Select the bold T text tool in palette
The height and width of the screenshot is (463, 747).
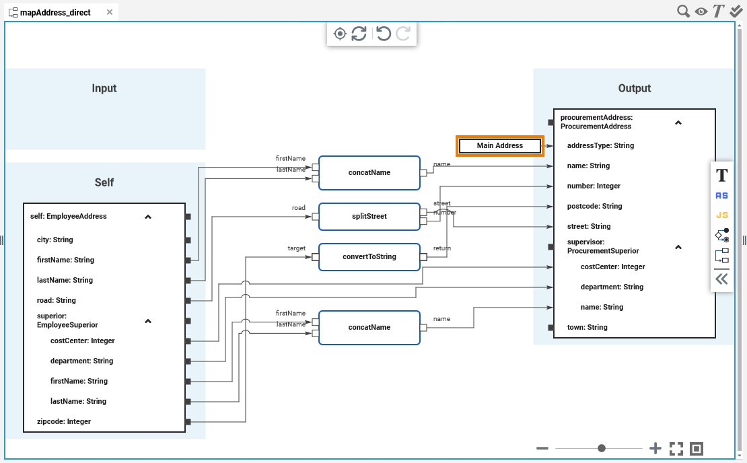pyautogui.click(x=721, y=175)
